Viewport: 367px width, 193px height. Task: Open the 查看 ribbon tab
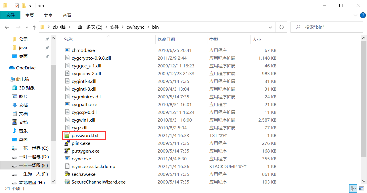click(x=67, y=15)
